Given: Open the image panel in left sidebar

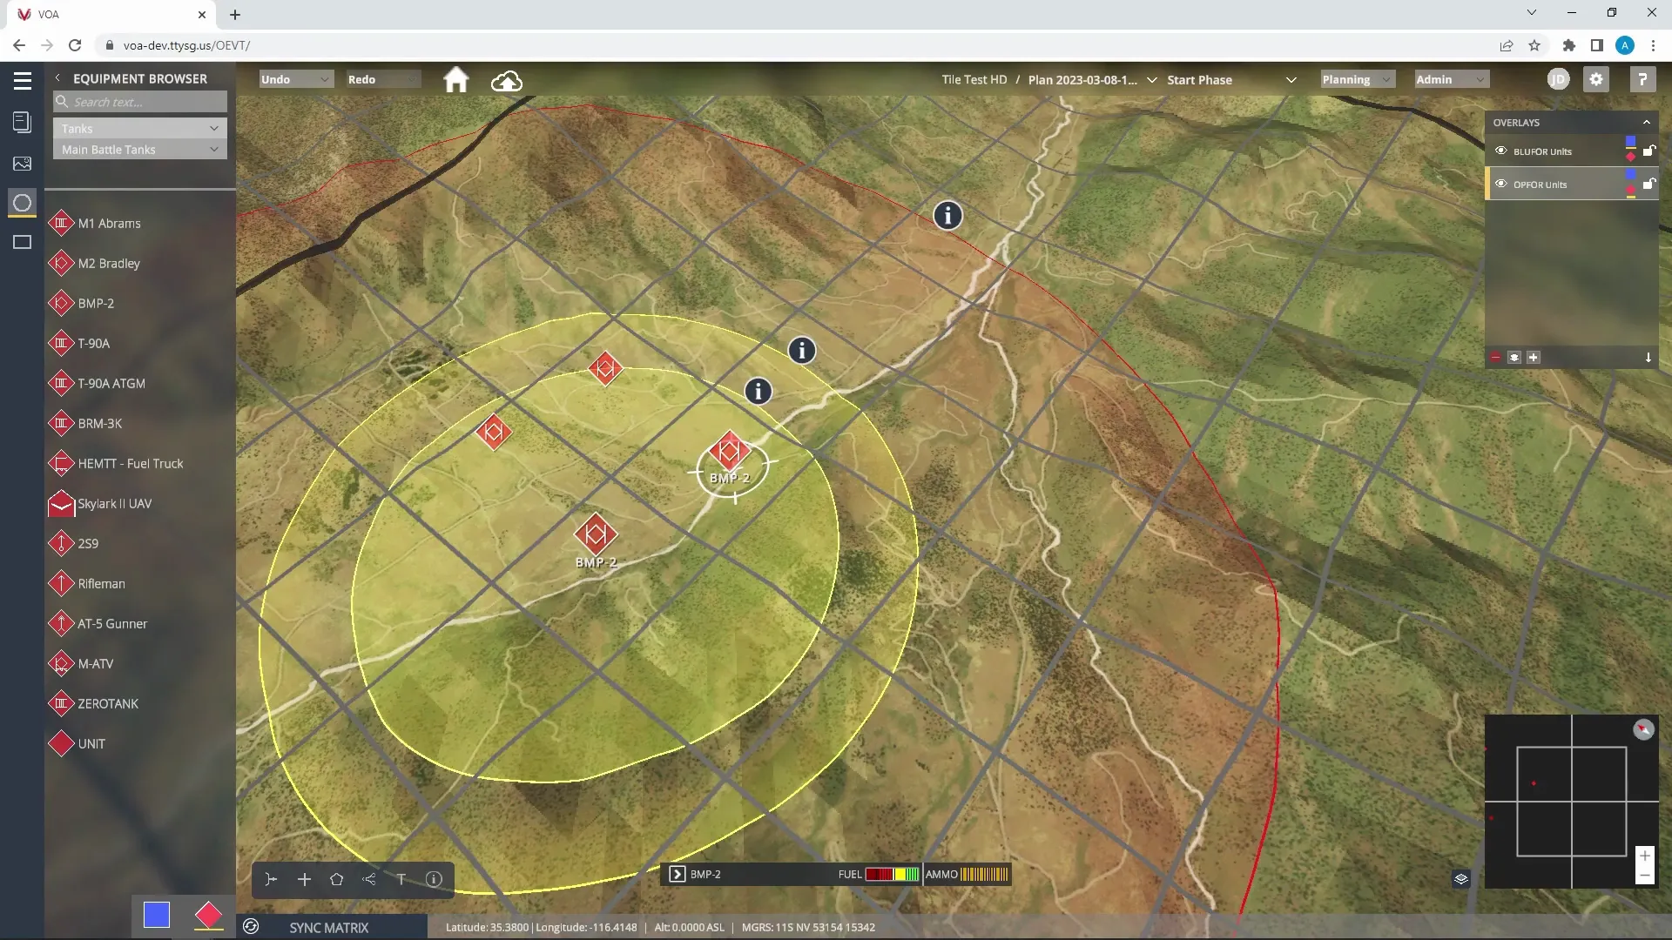Looking at the screenshot, I should 22,164.
